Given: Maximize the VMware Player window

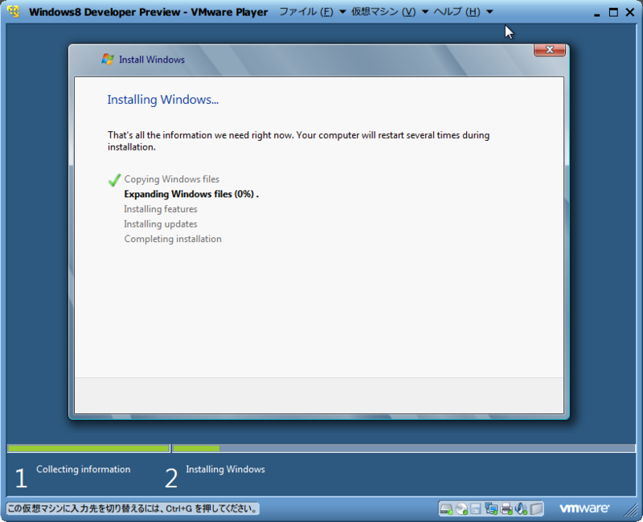Looking at the screenshot, I should (x=613, y=12).
